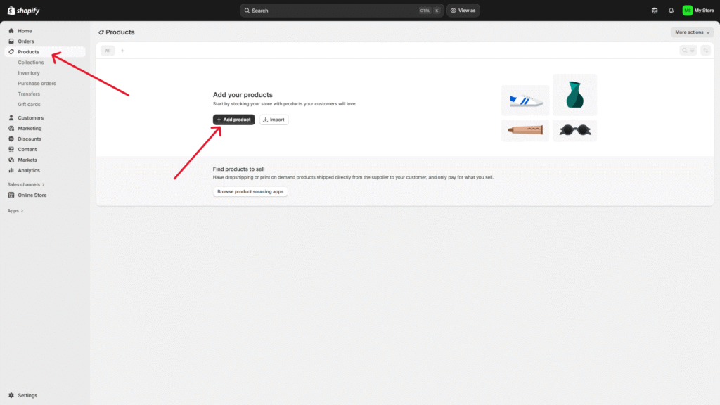
Task: Click the Import button
Action: tap(274, 120)
